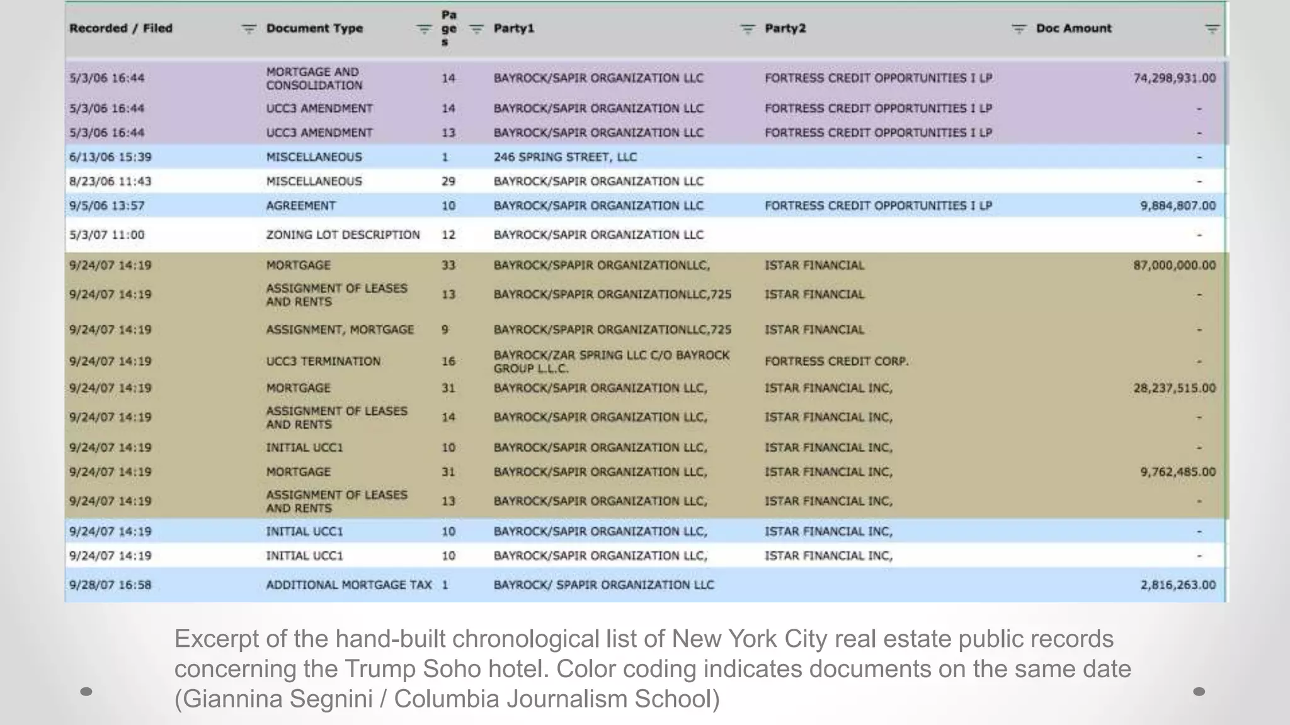
Task: Select the FORTRESS CREDIT OPPORTUNITIES cell in the AGREEMENT row
Action: [x=879, y=206]
